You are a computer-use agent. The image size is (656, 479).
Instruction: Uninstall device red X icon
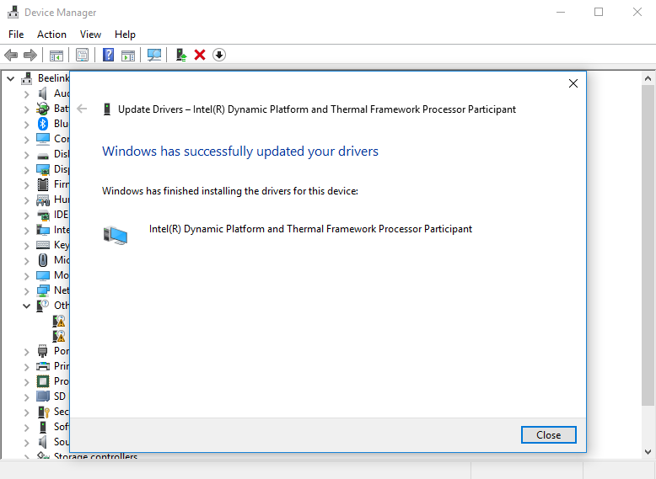[200, 55]
